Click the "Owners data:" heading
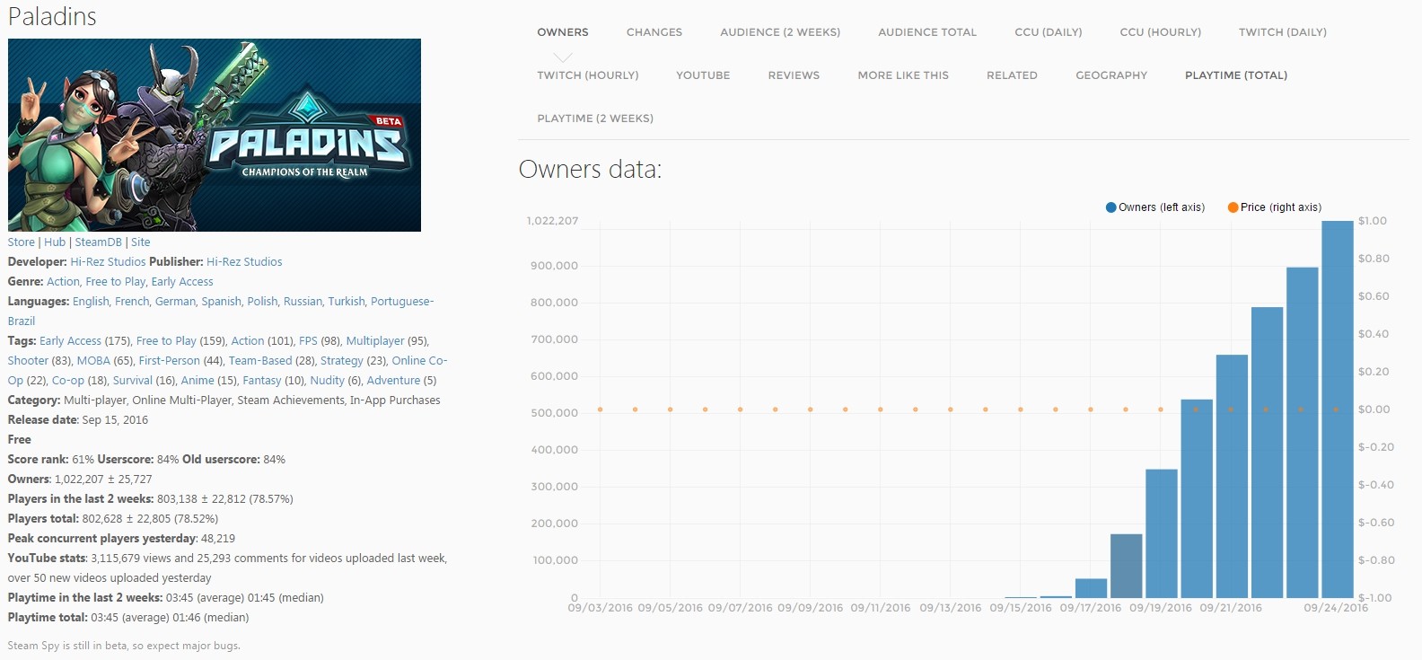Image resolution: width=1422 pixels, height=660 pixels. pyautogui.click(x=590, y=170)
